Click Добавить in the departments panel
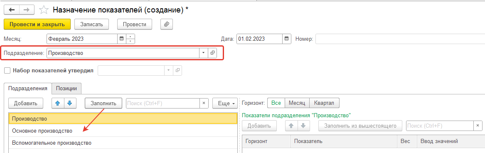Screen dimensions: 485x153 coord(26,103)
